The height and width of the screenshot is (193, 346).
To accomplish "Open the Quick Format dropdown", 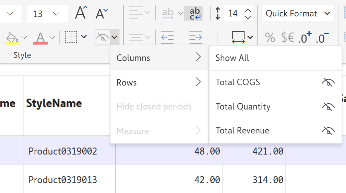I will tap(298, 13).
